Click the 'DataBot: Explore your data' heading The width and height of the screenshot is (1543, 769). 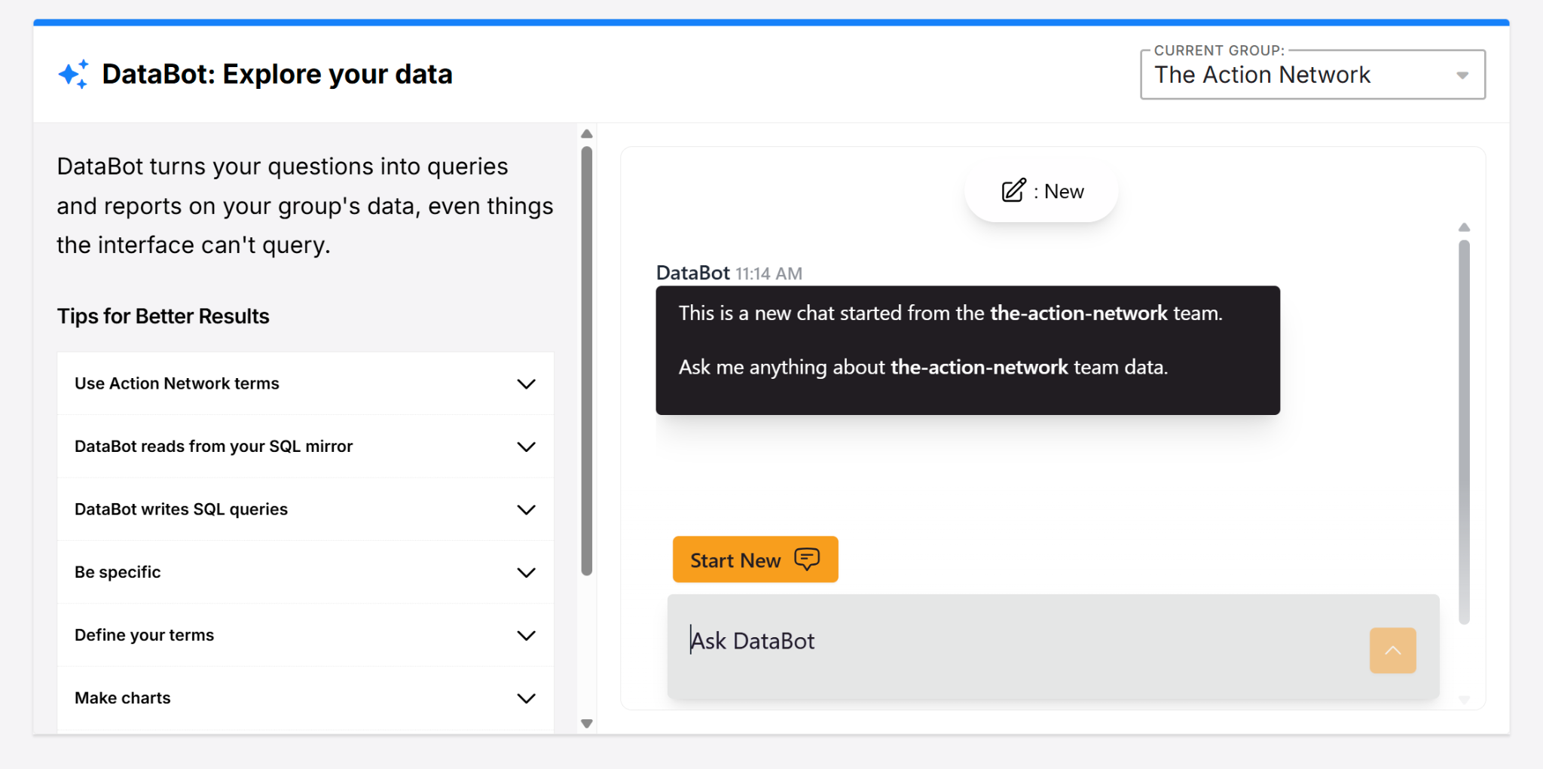point(277,74)
